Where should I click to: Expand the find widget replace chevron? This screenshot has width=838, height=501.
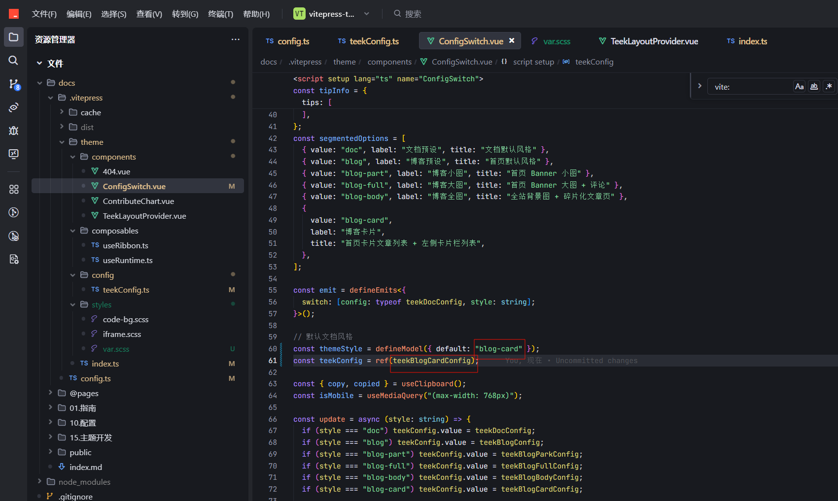(699, 86)
